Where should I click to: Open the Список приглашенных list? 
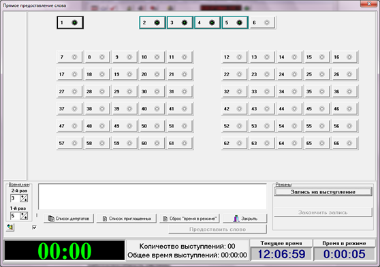click(x=127, y=219)
